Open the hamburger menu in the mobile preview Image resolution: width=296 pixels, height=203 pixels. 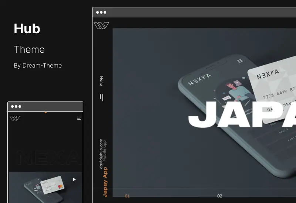[79, 118]
